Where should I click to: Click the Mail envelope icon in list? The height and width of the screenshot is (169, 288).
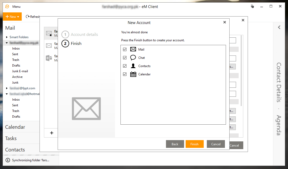133,49
